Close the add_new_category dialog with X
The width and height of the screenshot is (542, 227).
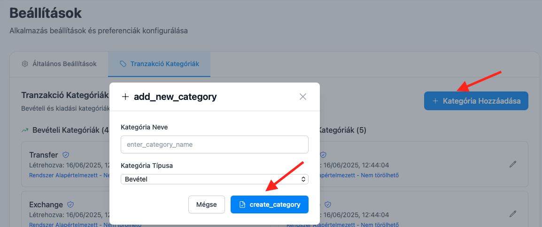(303, 97)
